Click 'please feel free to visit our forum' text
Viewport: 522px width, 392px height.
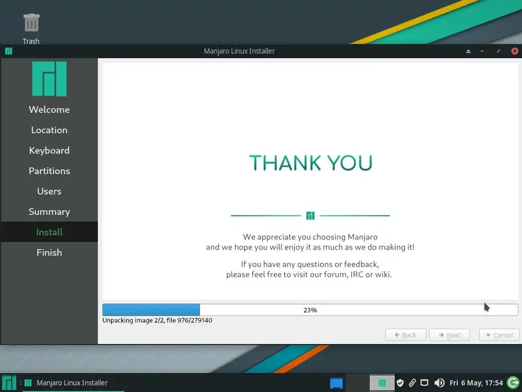(309, 275)
